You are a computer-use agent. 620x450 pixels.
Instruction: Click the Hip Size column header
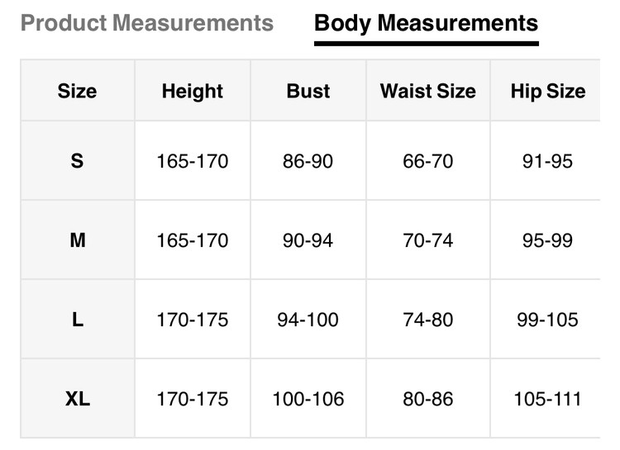[x=547, y=92]
